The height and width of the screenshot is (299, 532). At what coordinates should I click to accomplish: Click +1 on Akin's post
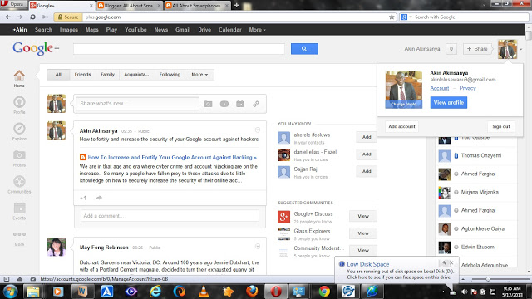(83, 198)
